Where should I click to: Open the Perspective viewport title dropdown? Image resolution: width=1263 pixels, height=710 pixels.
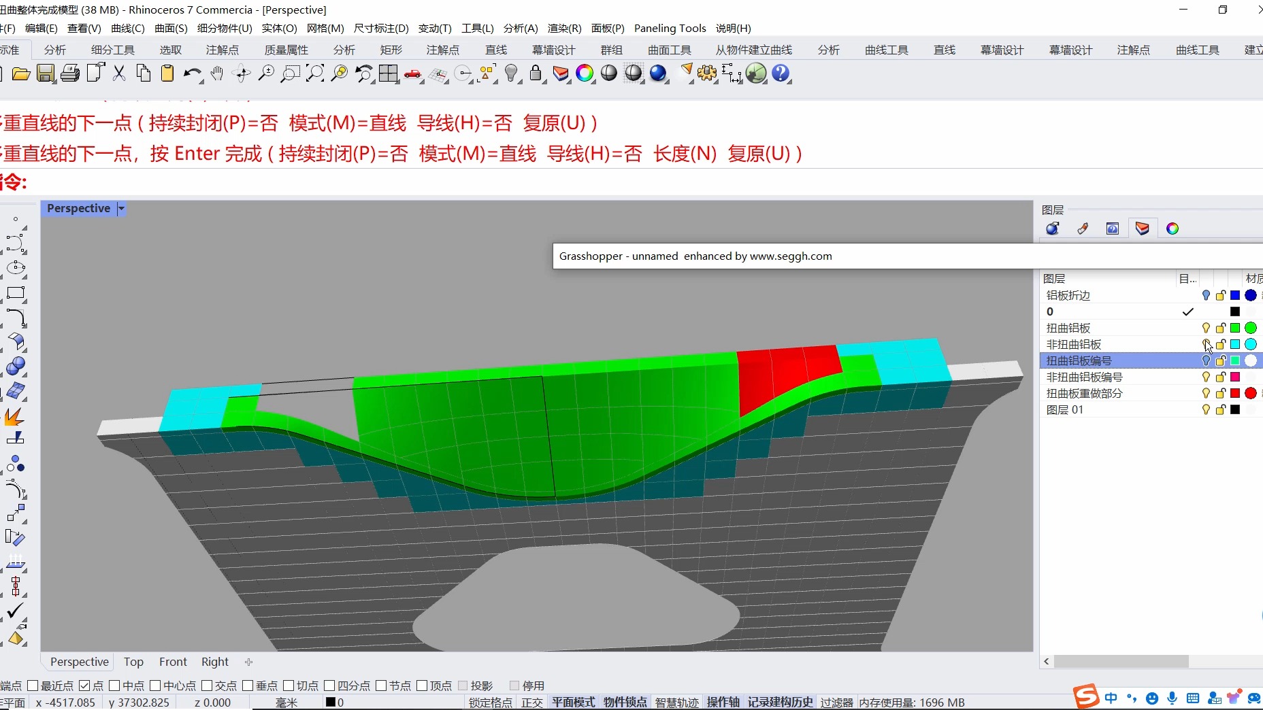pos(121,209)
